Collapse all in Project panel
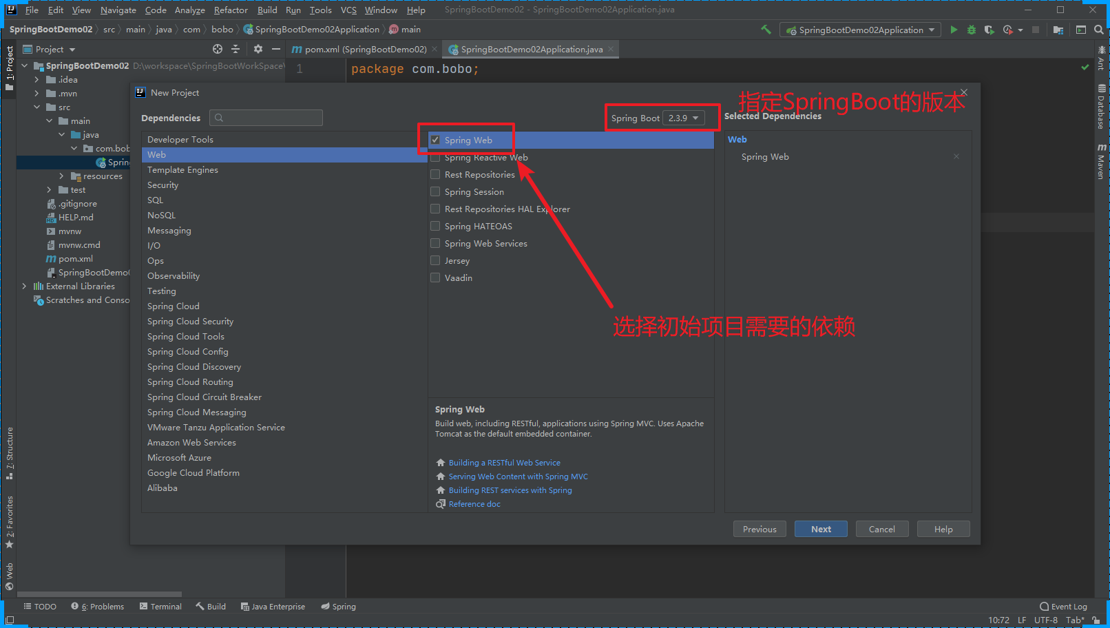The image size is (1110, 628). [x=235, y=49]
